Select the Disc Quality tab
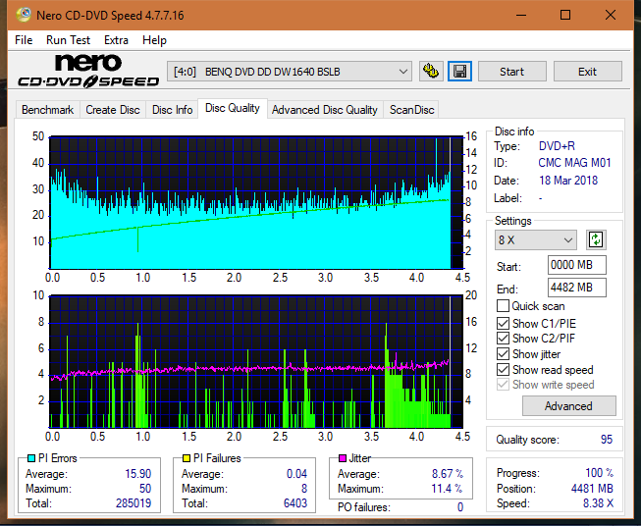 click(233, 108)
